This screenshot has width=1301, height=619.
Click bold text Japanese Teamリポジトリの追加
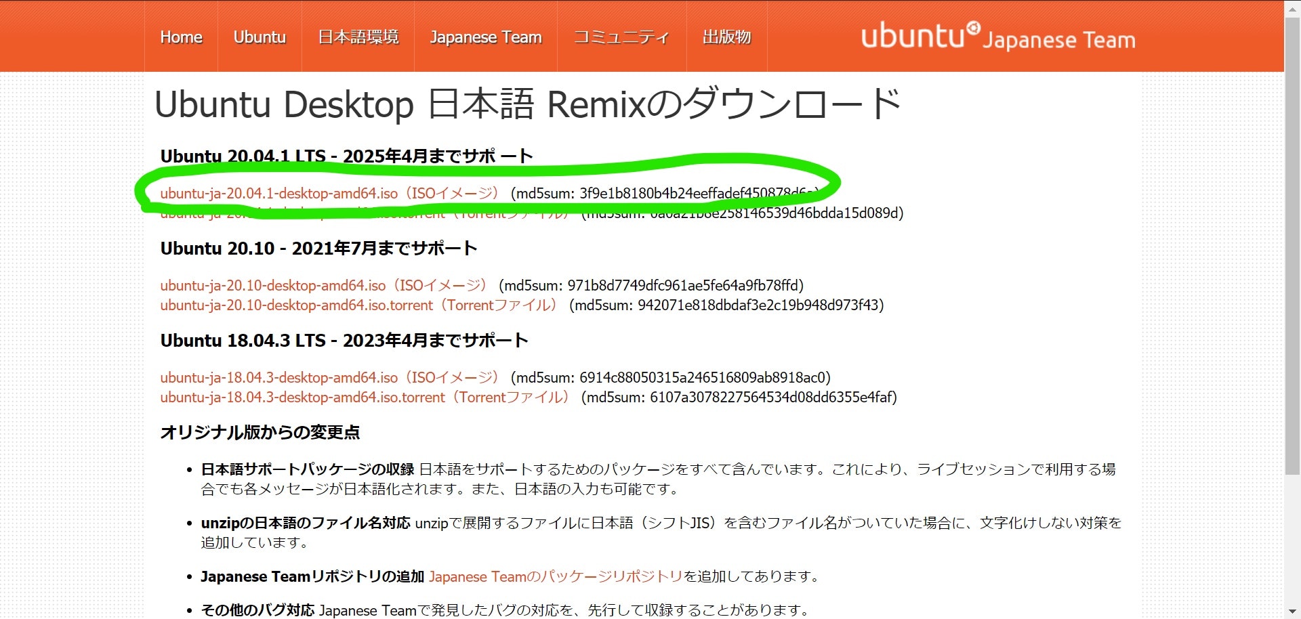(x=312, y=576)
